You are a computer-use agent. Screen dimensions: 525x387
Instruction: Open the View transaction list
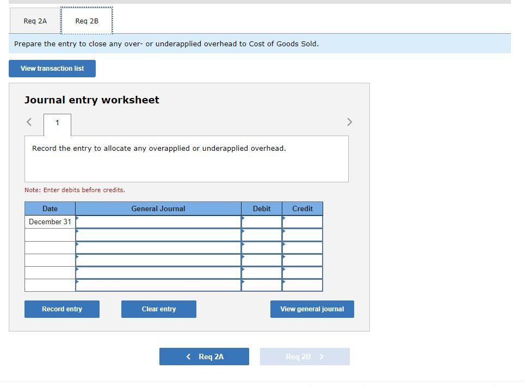52,69
